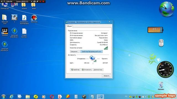Click the Свойства button in the dialog
The height and width of the screenshot is (99, 177).
click(75, 70)
